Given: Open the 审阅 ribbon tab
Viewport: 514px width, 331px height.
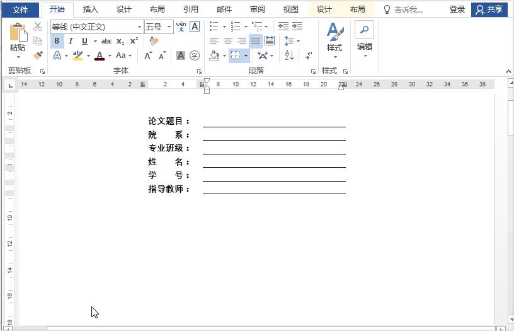Looking at the screenshot, I should [257, 9].
